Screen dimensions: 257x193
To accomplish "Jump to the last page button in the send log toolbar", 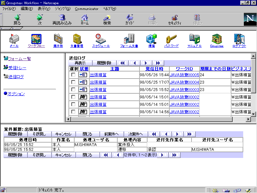I will pos(158,63).
